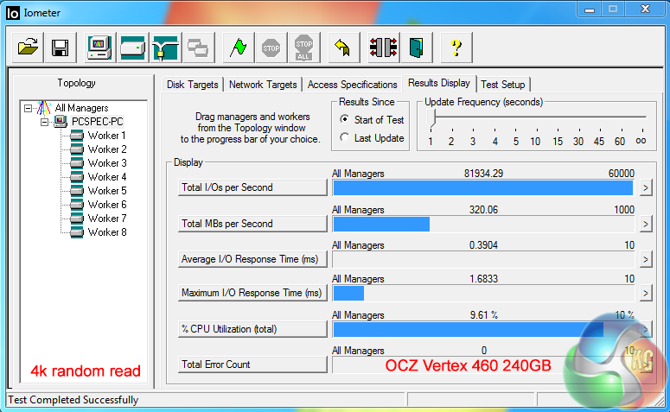670x412 pixels.
Task: Save the test configuration
Action: point(61,47)
